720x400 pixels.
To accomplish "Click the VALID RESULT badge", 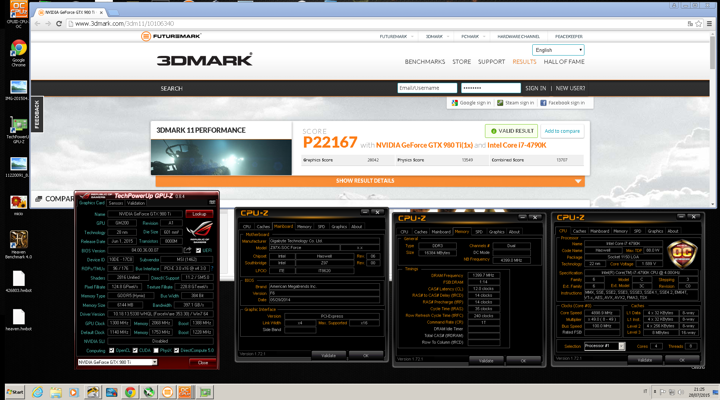I will coord(511,131).
